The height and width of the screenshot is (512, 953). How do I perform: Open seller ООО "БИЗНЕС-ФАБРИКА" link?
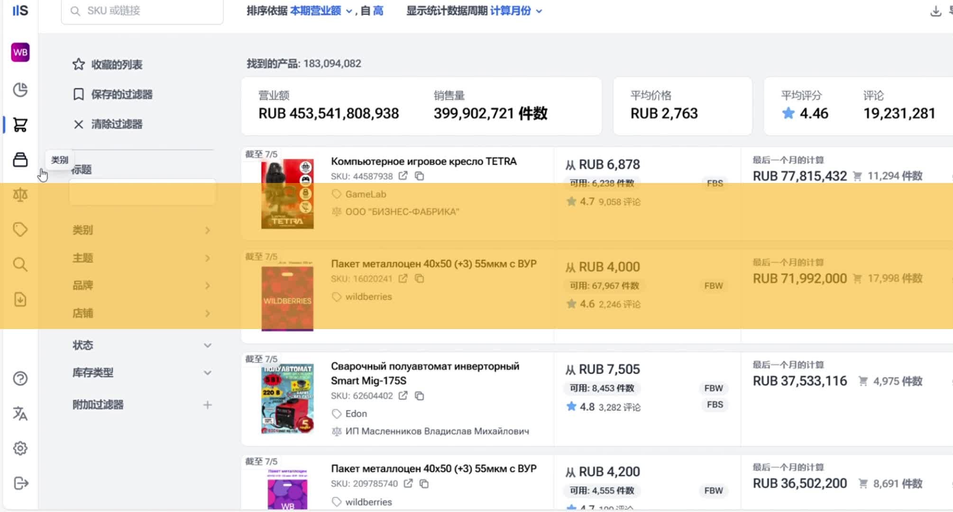pyautogui.click(x=402, y=211)
